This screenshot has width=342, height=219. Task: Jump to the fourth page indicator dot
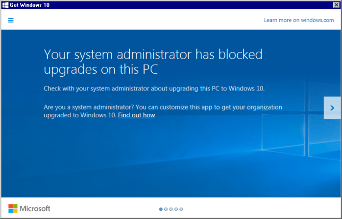(x=176, y=209)
